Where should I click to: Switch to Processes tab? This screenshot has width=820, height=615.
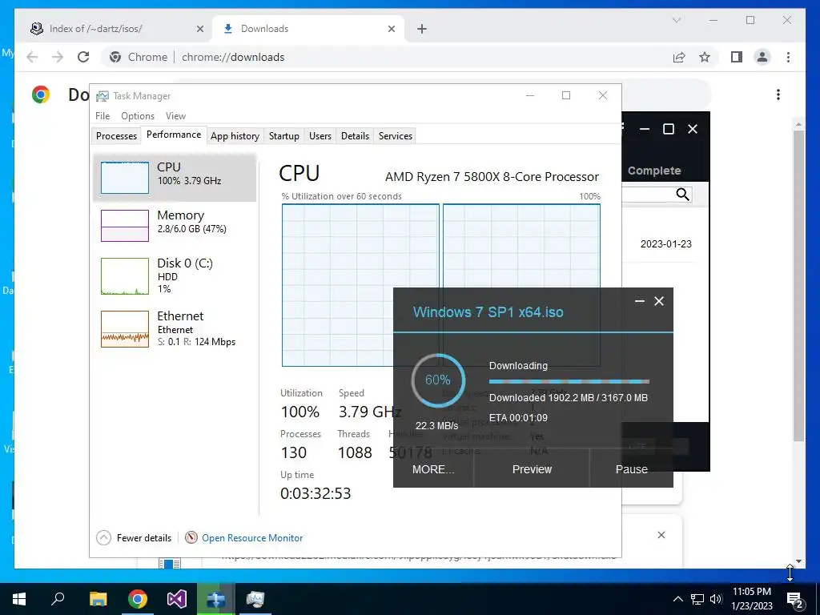pos(116,136)
